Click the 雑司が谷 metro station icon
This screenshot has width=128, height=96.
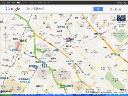(x=29, y=82)
